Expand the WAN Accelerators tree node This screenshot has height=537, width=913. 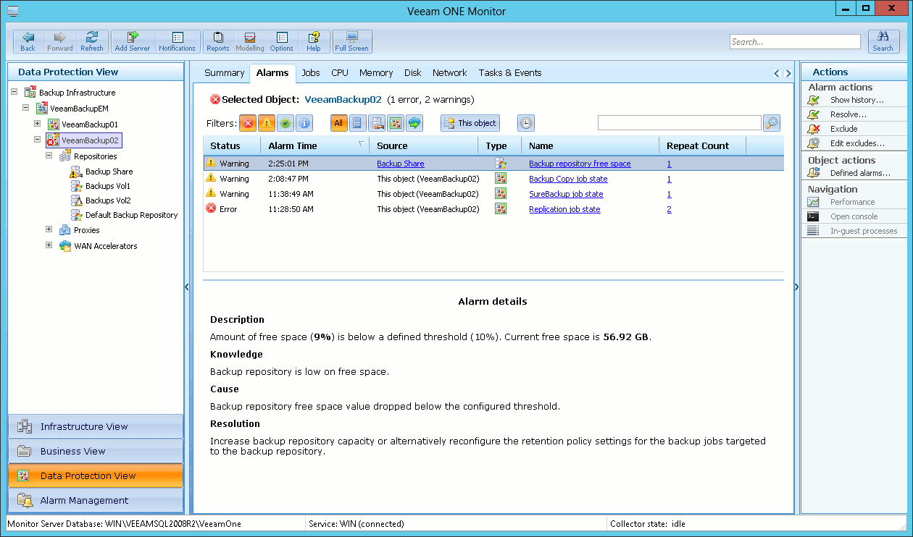pos(49,245)
